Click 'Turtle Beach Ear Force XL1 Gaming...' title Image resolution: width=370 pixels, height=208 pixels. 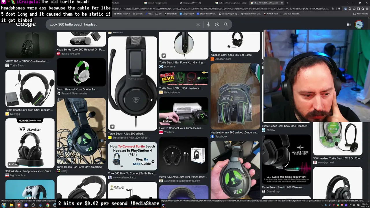(x=182, y=62)
